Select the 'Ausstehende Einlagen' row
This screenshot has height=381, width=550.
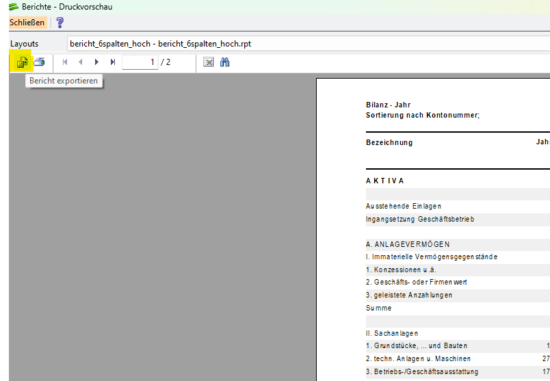point(404,206)
